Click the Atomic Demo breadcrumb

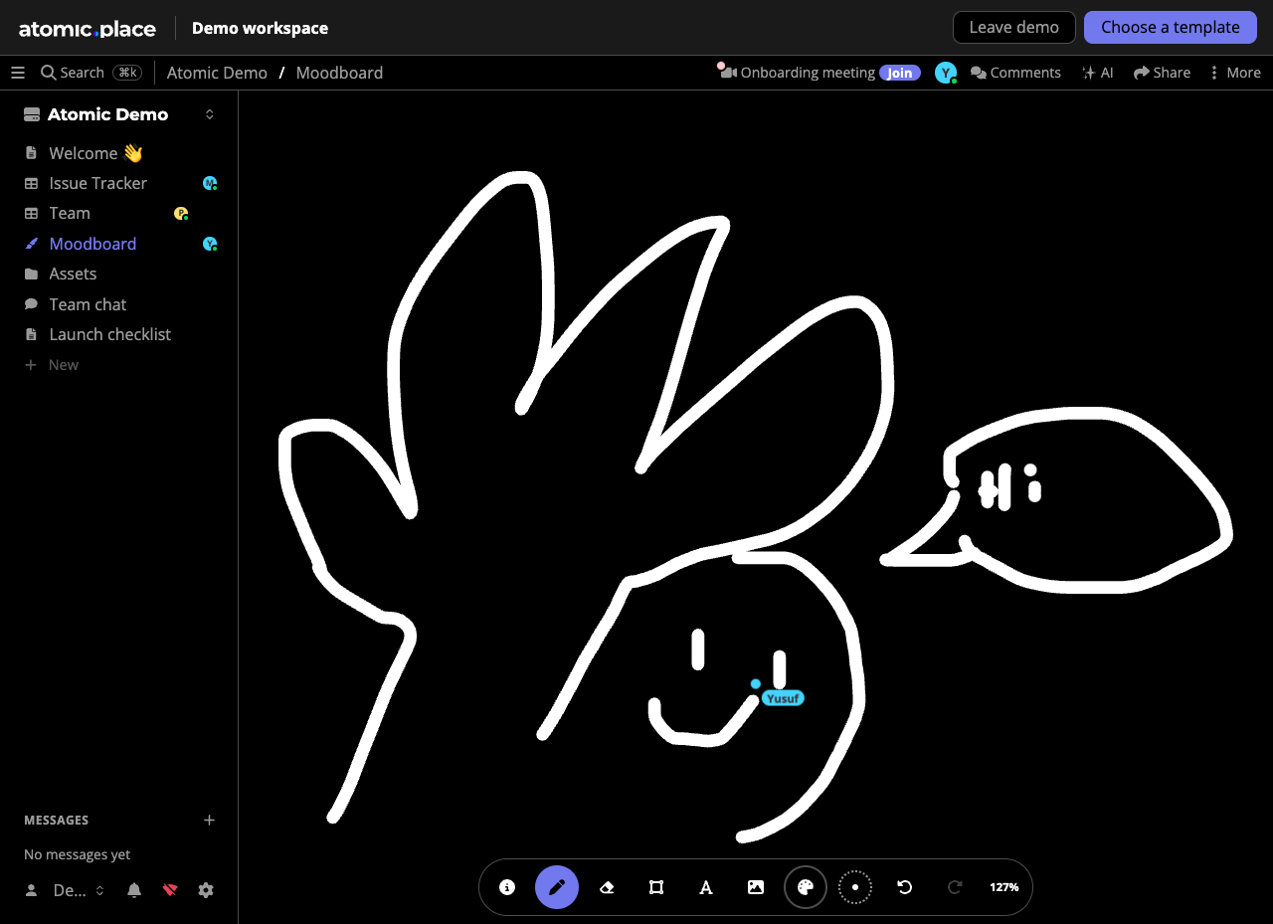[217, 73]
